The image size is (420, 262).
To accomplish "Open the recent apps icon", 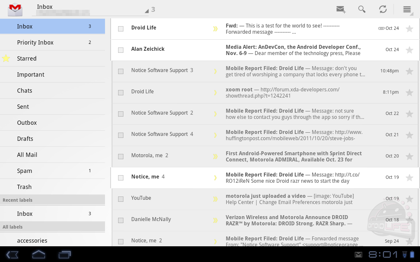I will point(65,254).
